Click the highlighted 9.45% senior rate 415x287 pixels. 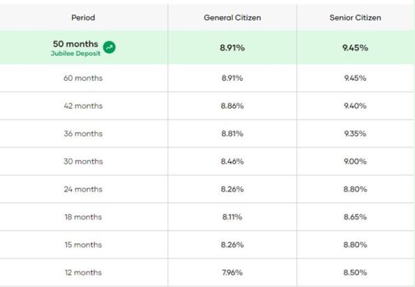coord(355,48)
